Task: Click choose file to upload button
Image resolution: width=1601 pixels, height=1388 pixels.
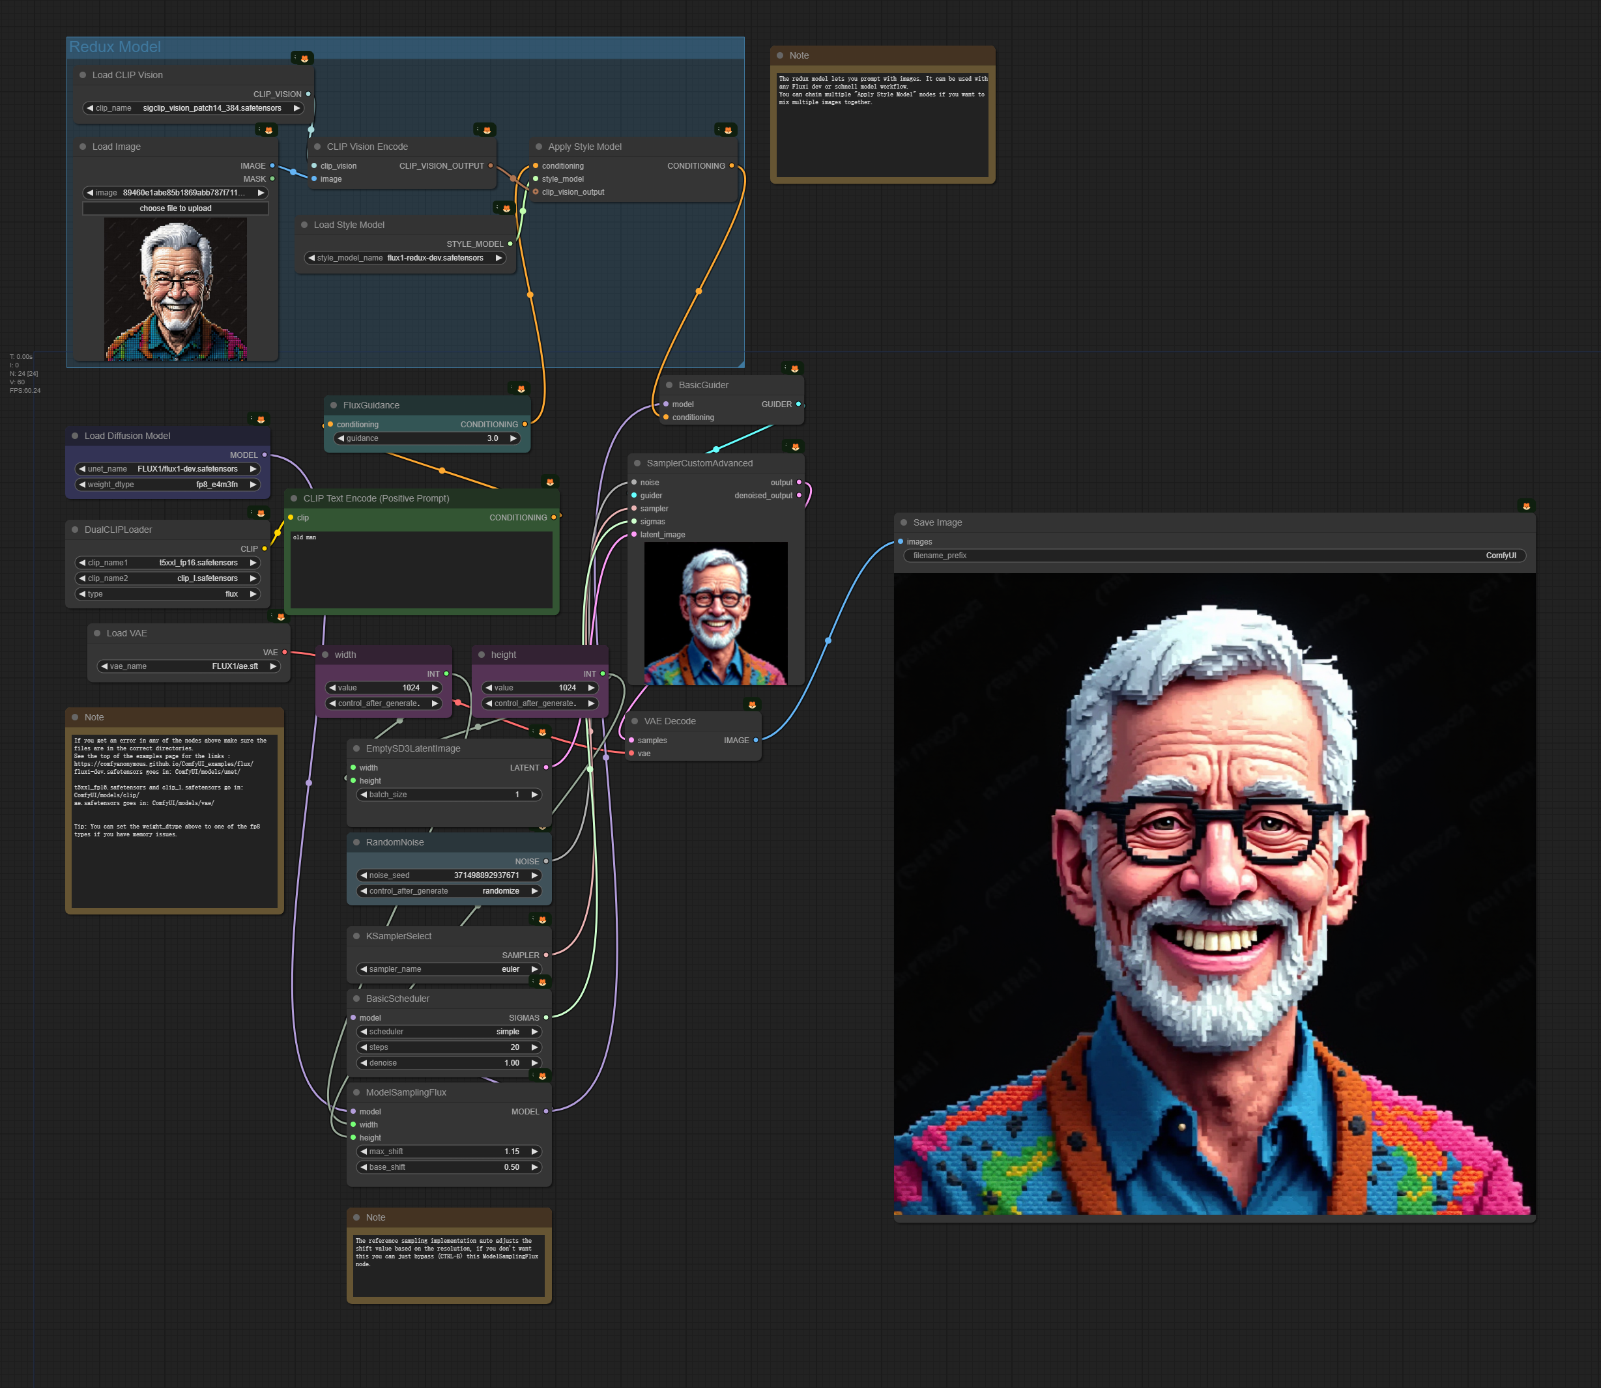Action: coord(175,208)
